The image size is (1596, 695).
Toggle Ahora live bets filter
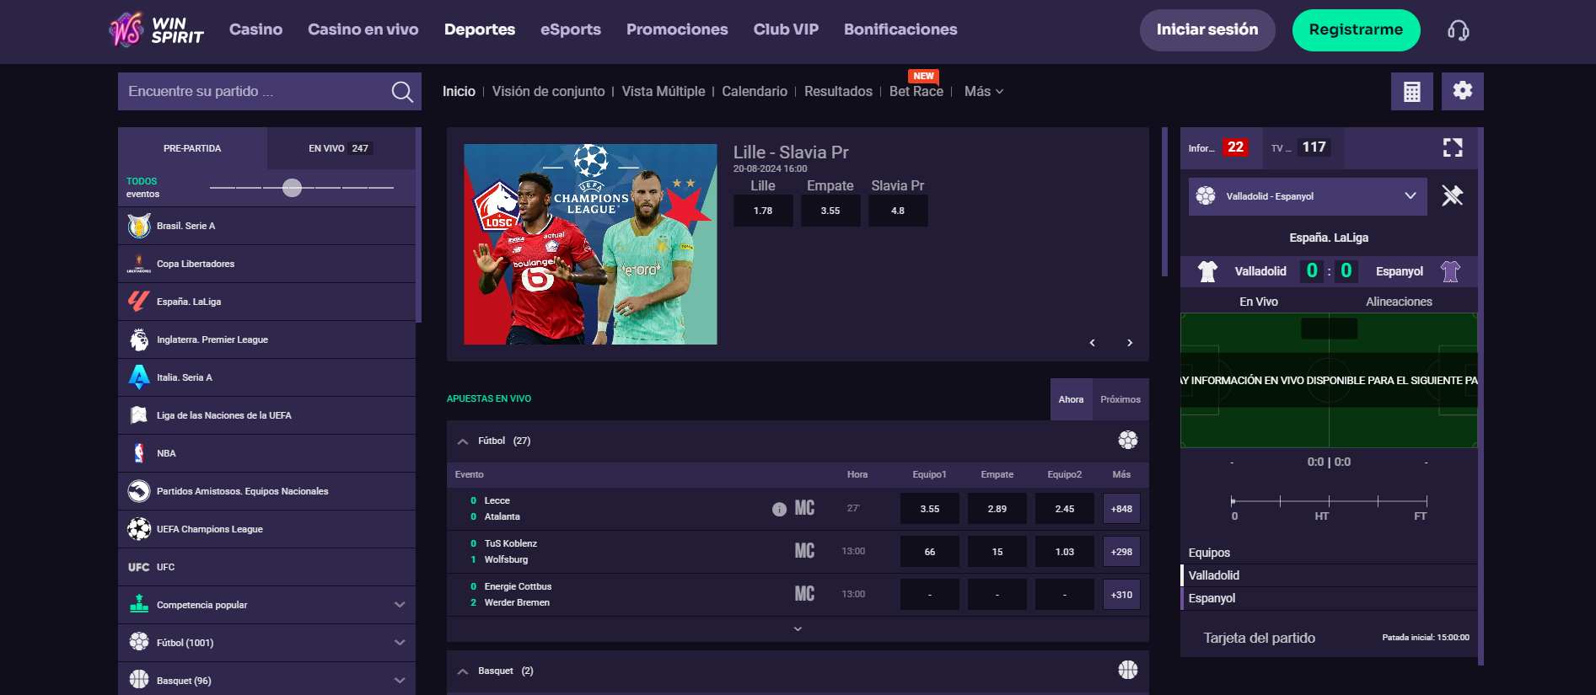click(1071, 399)
